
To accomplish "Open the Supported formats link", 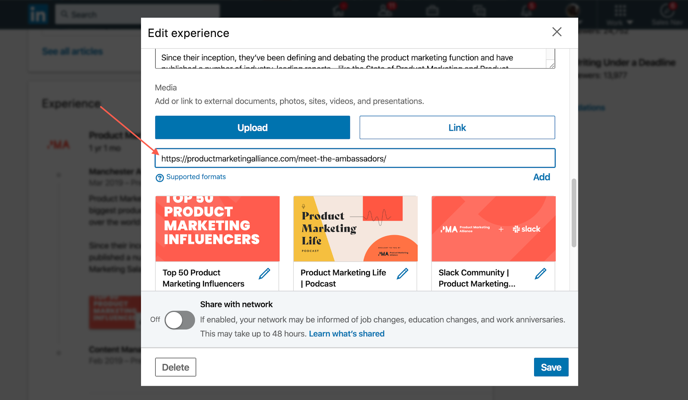I will pos(196,177).
